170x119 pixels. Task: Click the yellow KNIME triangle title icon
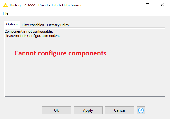(5, 5)
